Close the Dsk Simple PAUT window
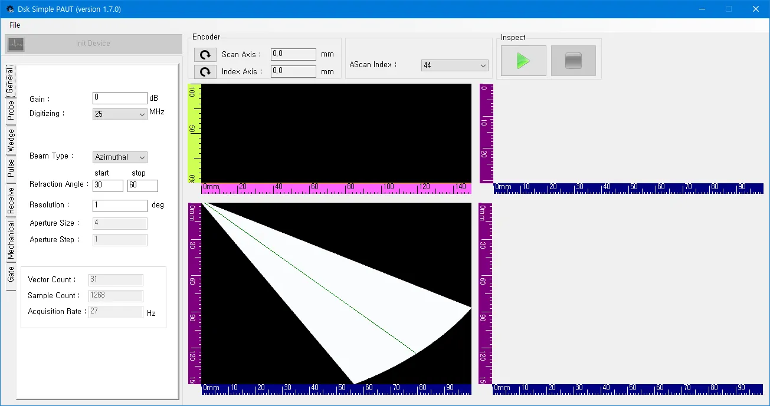The height and width of the screenshot is (406, 770). click(756, 9)
